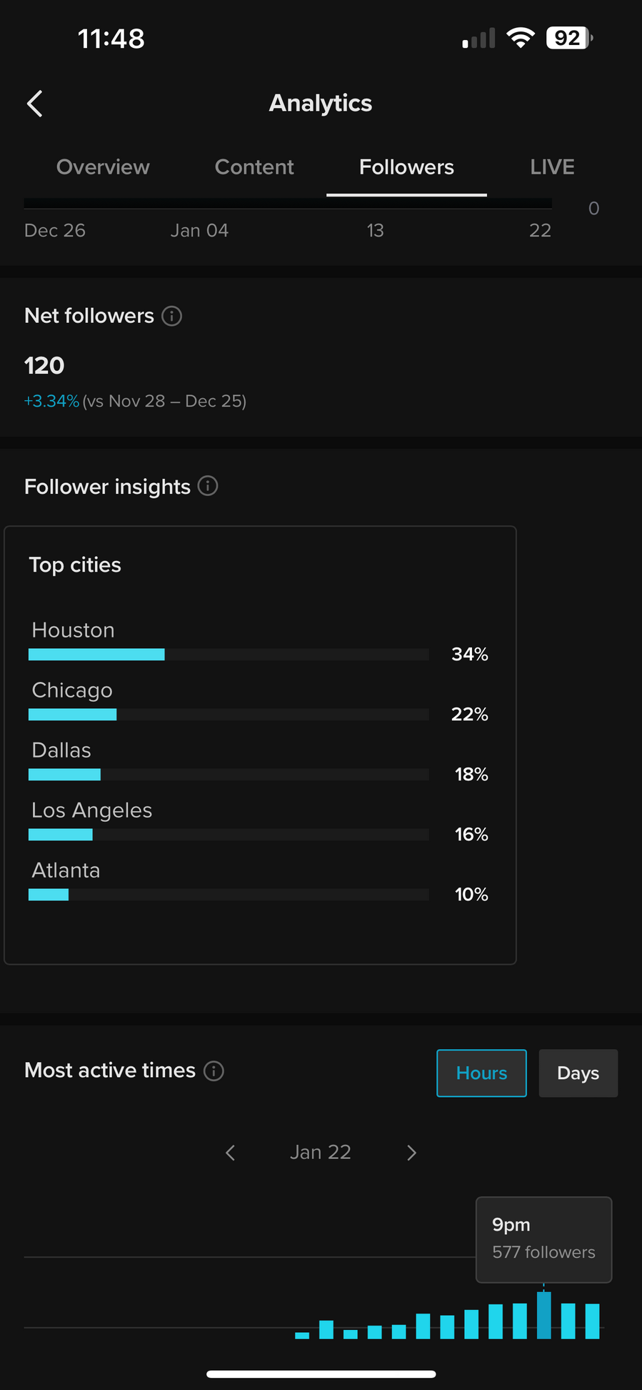The height and width of the screenshot is (1390, 642).
Task: Tap the back arrow icon
Action: click(35, 104)
